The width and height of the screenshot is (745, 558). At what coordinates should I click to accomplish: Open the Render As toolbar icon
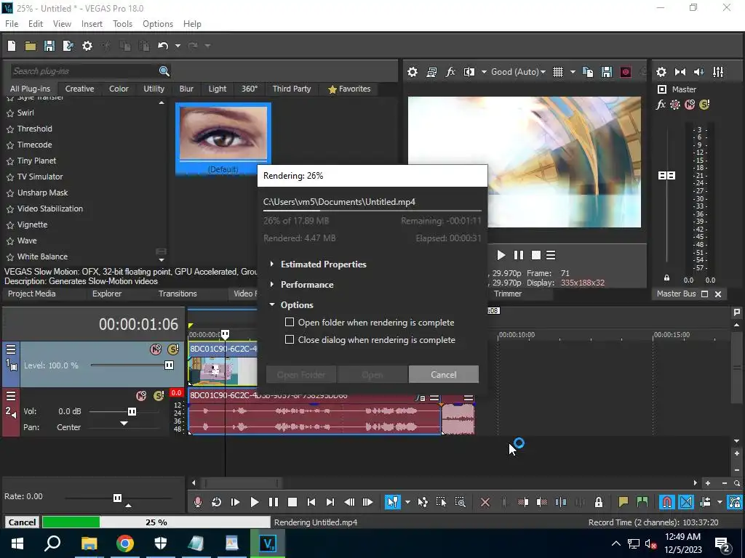tap(68, 46)
